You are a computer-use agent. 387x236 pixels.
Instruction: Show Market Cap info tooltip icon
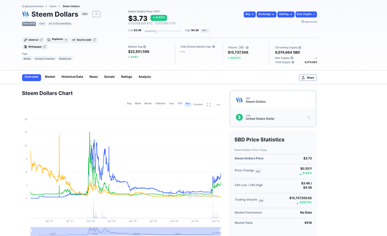(145, 47)
